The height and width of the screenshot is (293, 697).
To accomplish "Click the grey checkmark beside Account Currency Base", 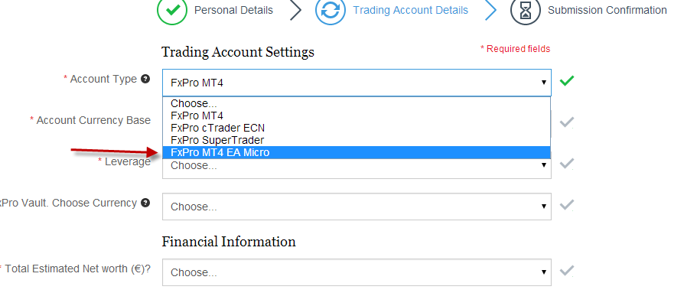I will tap(567, 122).
